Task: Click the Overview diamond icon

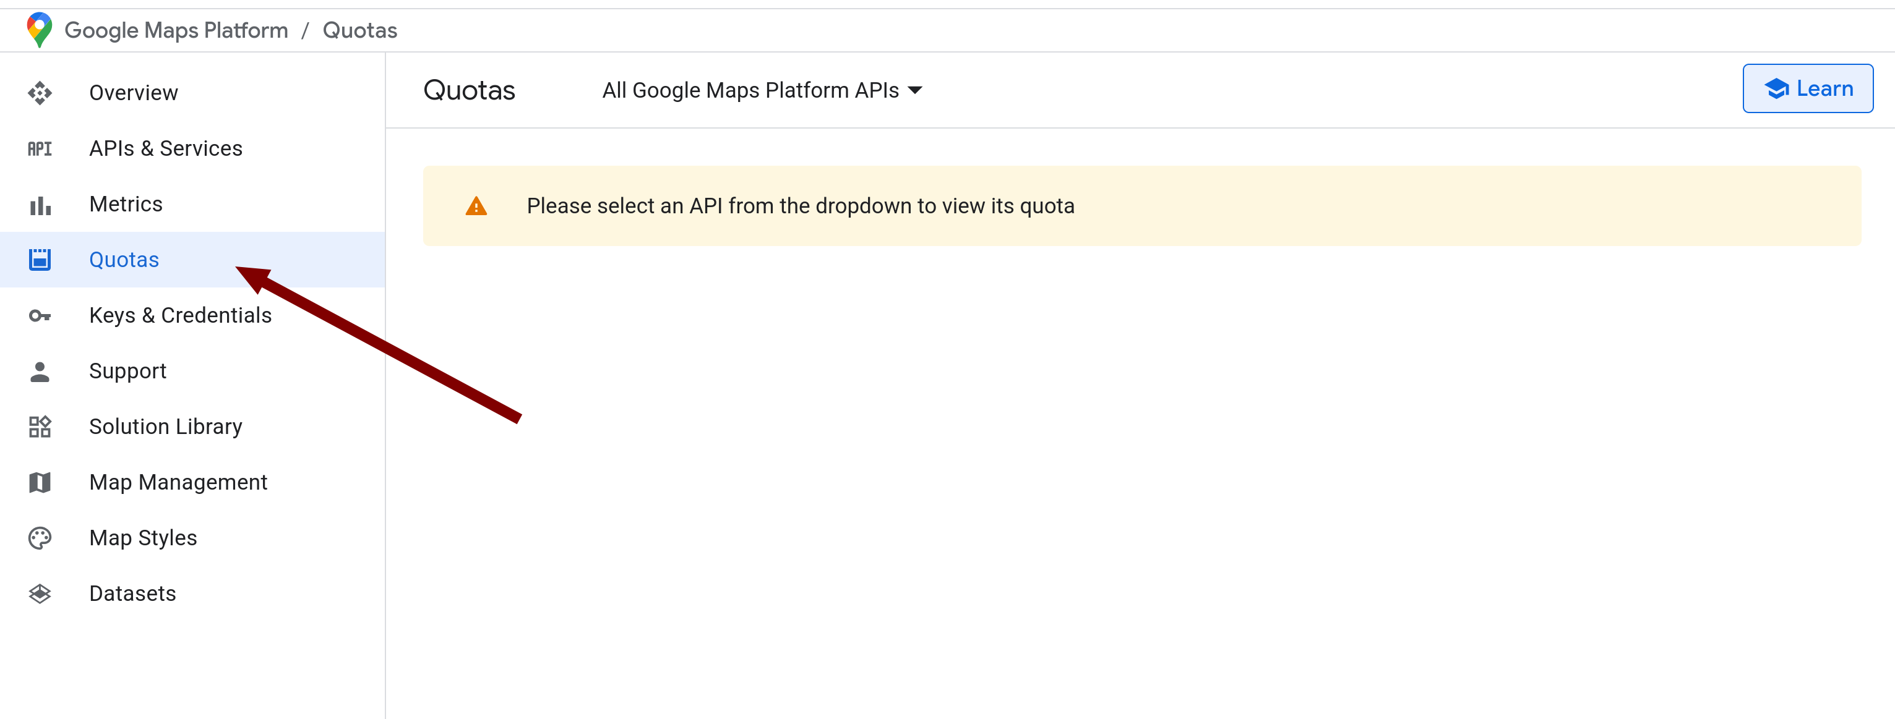Action: (40, 93)
